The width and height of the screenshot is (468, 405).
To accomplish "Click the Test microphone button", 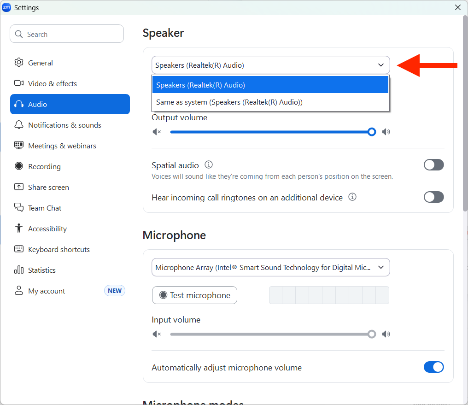I will [194, 295].
